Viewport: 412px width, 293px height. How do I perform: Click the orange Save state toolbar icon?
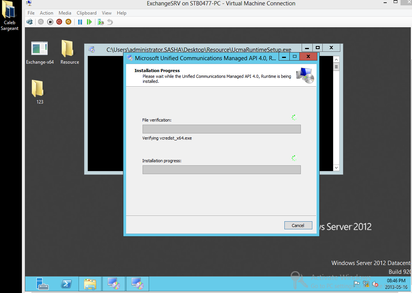[68, 22]
